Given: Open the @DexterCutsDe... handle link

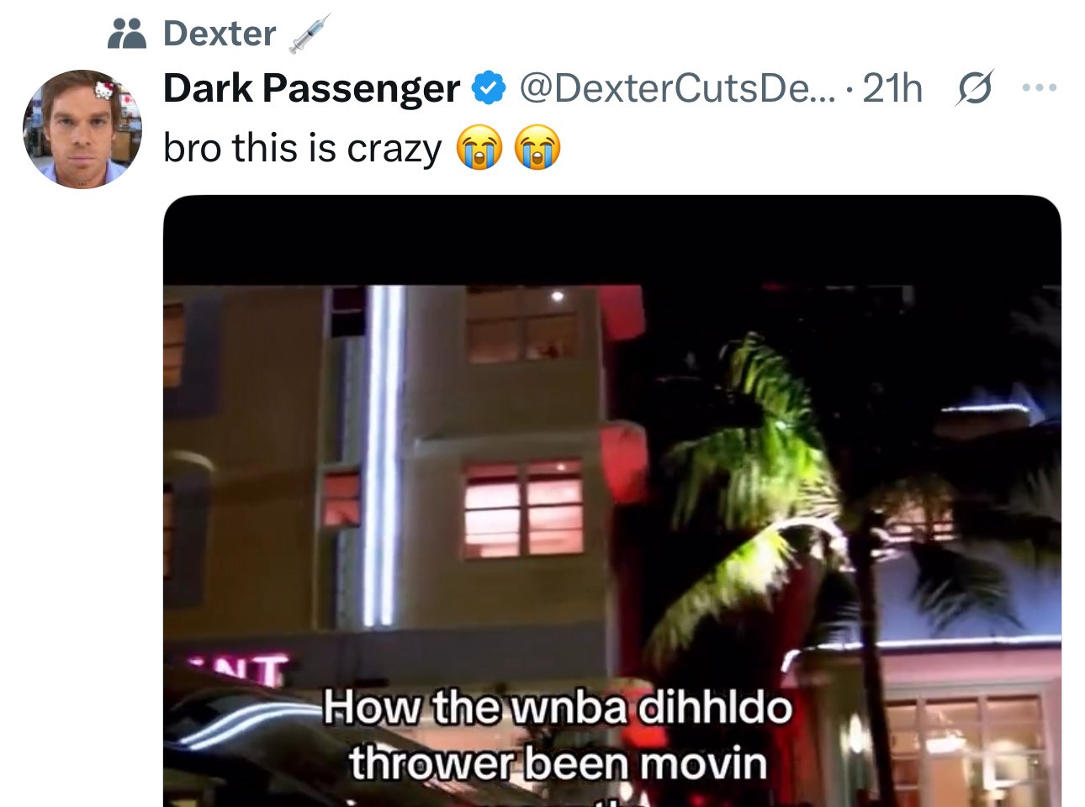Looking at the screenshot, I should pyautogui.click(x=678, y=88).
